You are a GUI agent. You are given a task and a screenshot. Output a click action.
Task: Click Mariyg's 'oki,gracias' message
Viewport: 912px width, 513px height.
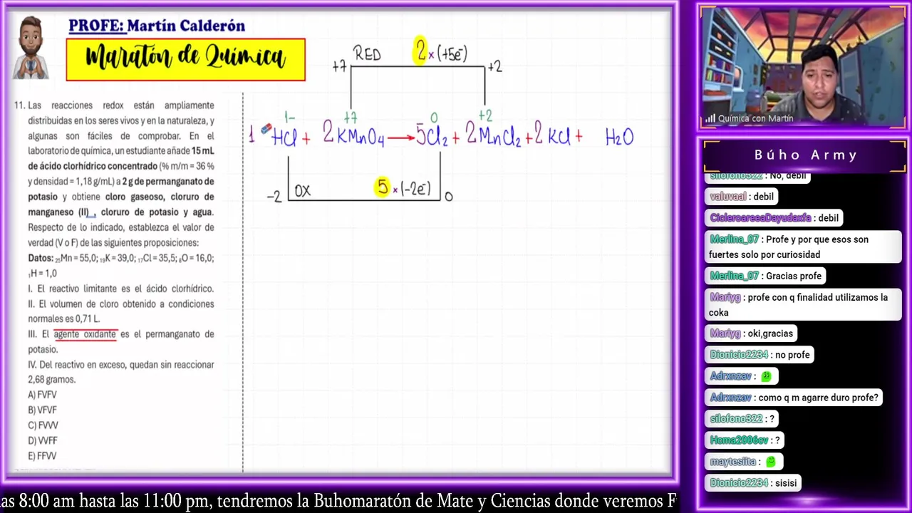pyautogui.click(x=752, y=333)
